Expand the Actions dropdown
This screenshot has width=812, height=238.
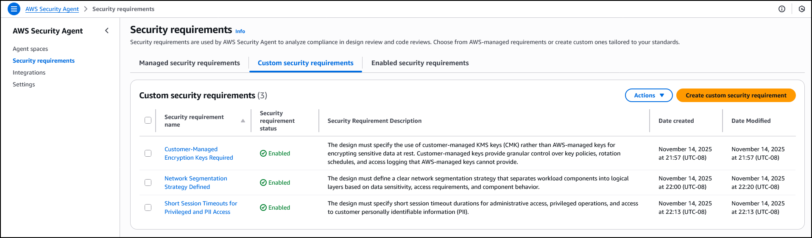[x=648, y=95]
